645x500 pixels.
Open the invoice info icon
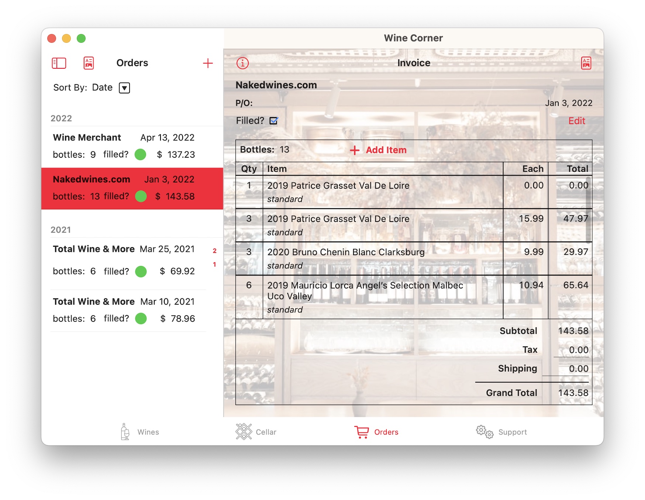[x=242, y=63]
